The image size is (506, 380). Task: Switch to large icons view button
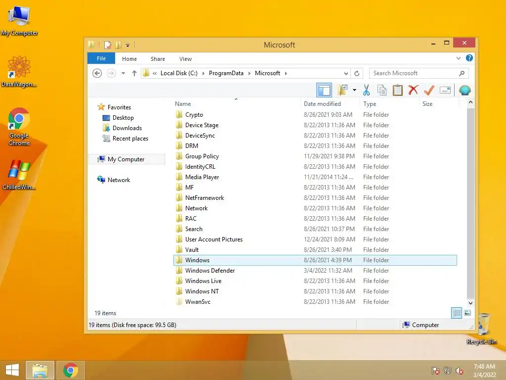pyautogui.click(x=467, y=313)
